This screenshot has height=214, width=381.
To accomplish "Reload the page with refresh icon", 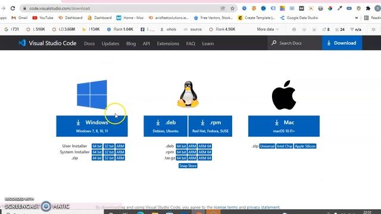I will [x=13, y=8].
